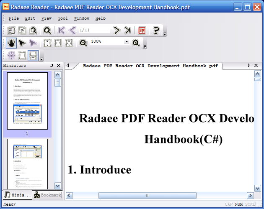Switch to the Bookmark tab

47,195
